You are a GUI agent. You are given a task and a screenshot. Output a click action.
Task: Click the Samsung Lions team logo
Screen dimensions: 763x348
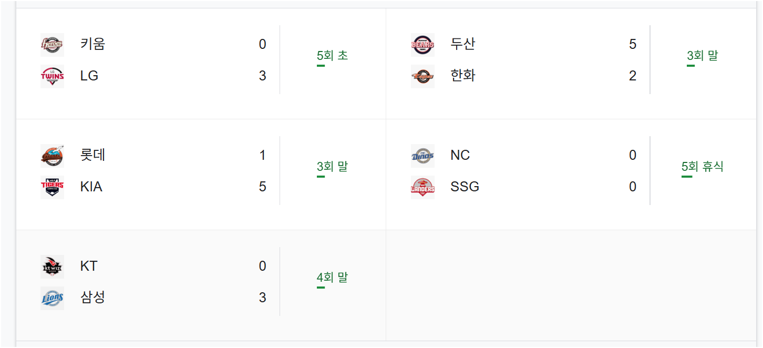[x=52, y=298]
